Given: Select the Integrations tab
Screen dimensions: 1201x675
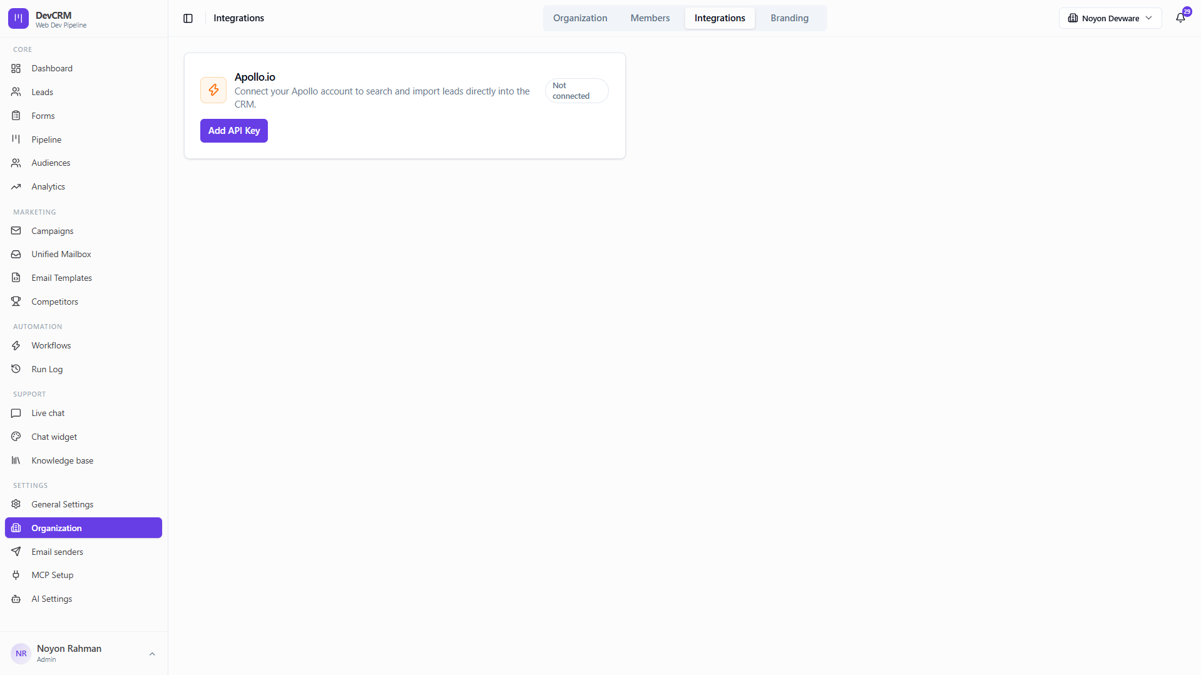Looking at the screenshot, I should (x=720, y=18).
